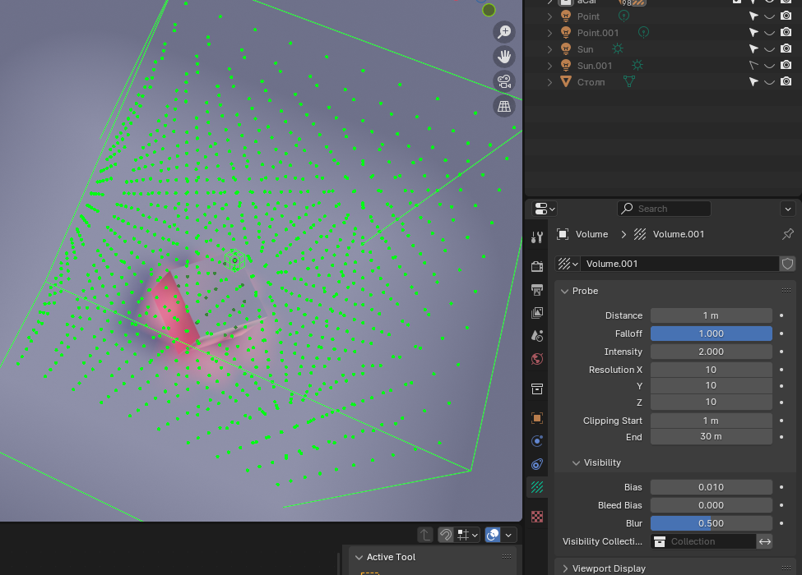This screenshot has width=802, height=575.
Task: Toggle camera view with the camera gizmo
Action: (x=503, y=81)
